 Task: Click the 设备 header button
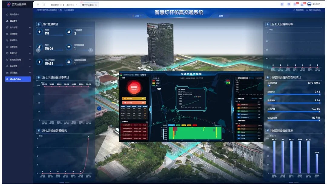137,16
